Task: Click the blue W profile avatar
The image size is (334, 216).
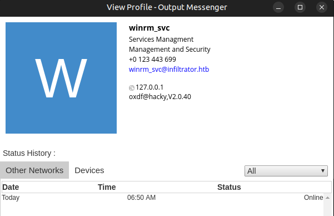Action: (61, 78)
